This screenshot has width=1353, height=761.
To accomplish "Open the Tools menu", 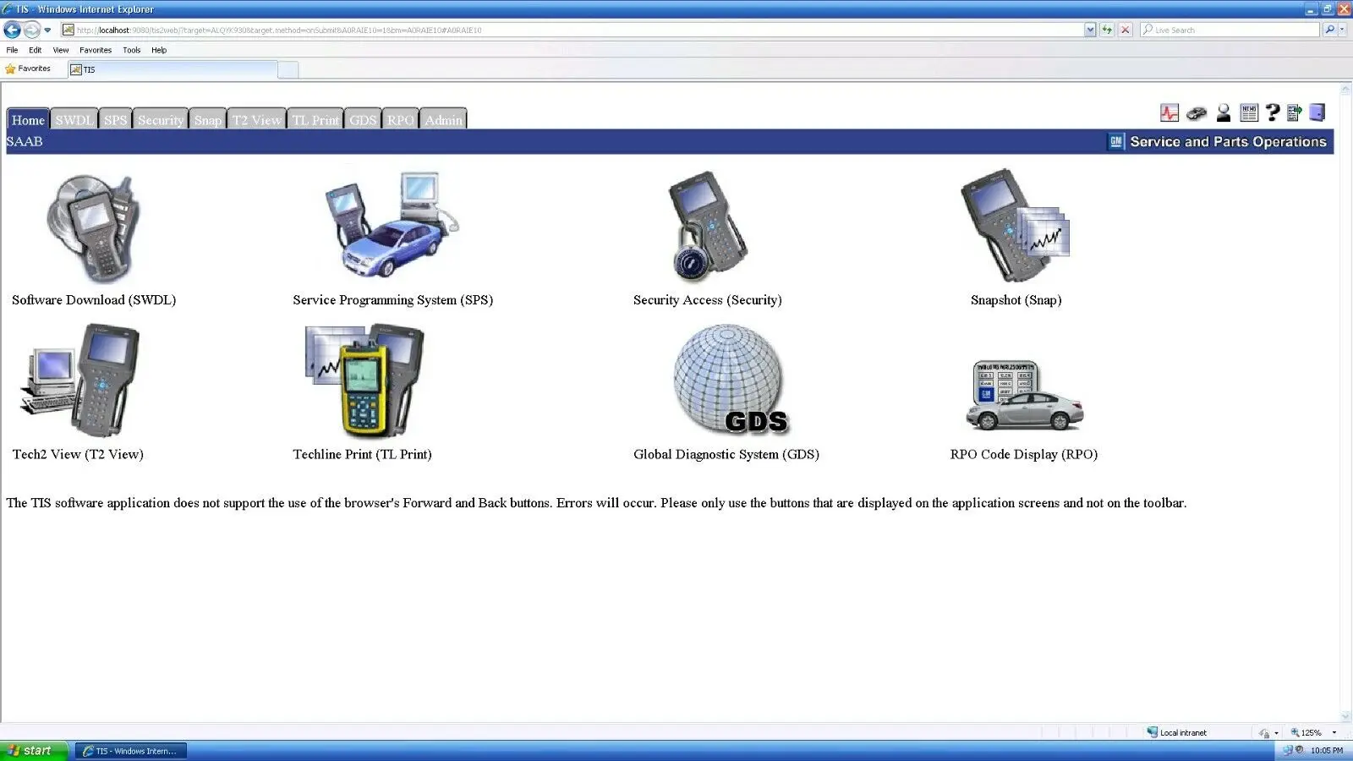I will [132, 50].
